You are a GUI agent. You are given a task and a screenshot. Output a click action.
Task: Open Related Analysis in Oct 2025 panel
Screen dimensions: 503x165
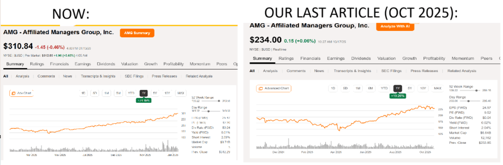coord(462,71)
